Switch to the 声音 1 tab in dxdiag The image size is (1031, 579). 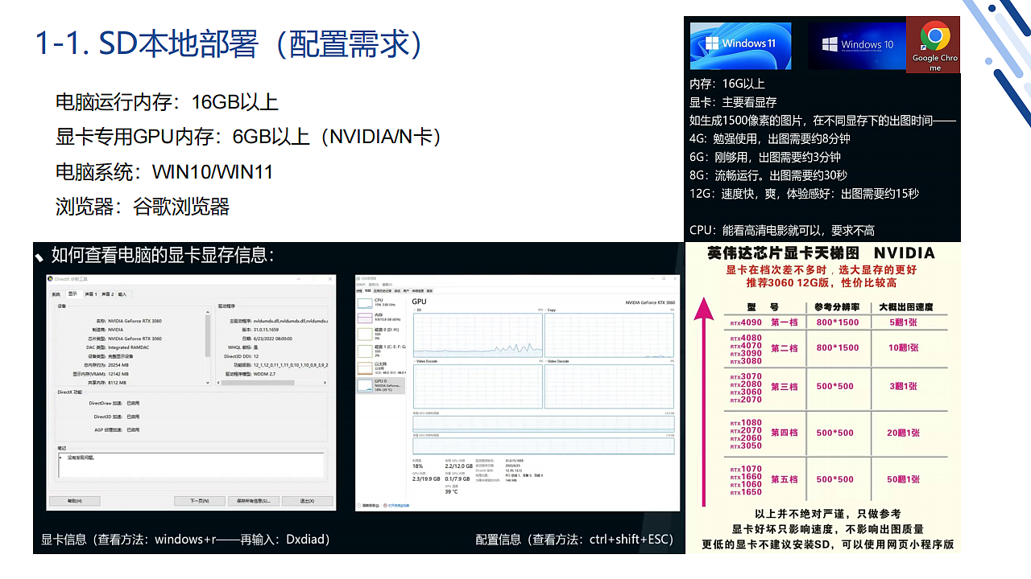point(90,294)
